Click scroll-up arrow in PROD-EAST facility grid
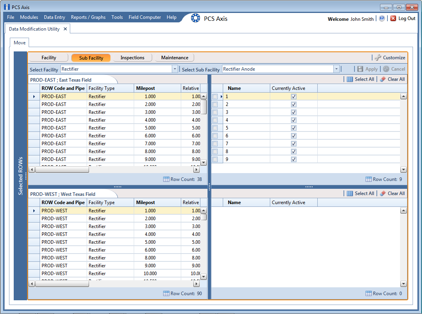Viewport: 422px width, 314px height. (x=204, y=96)
